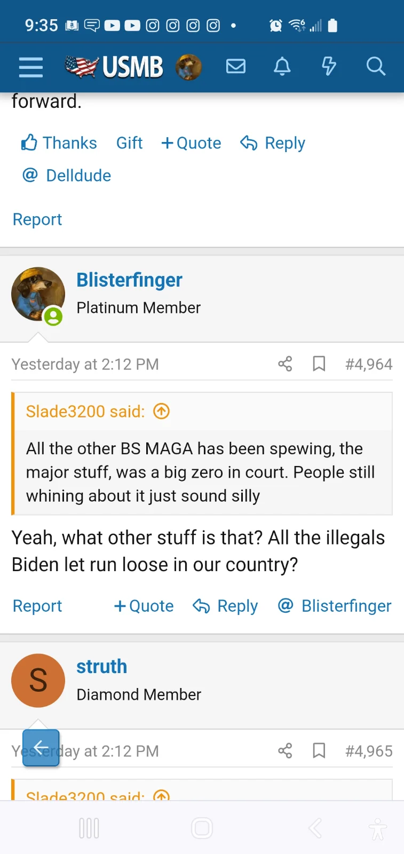Toggle the Thanks reaction on the post

[x=59, y=143]
